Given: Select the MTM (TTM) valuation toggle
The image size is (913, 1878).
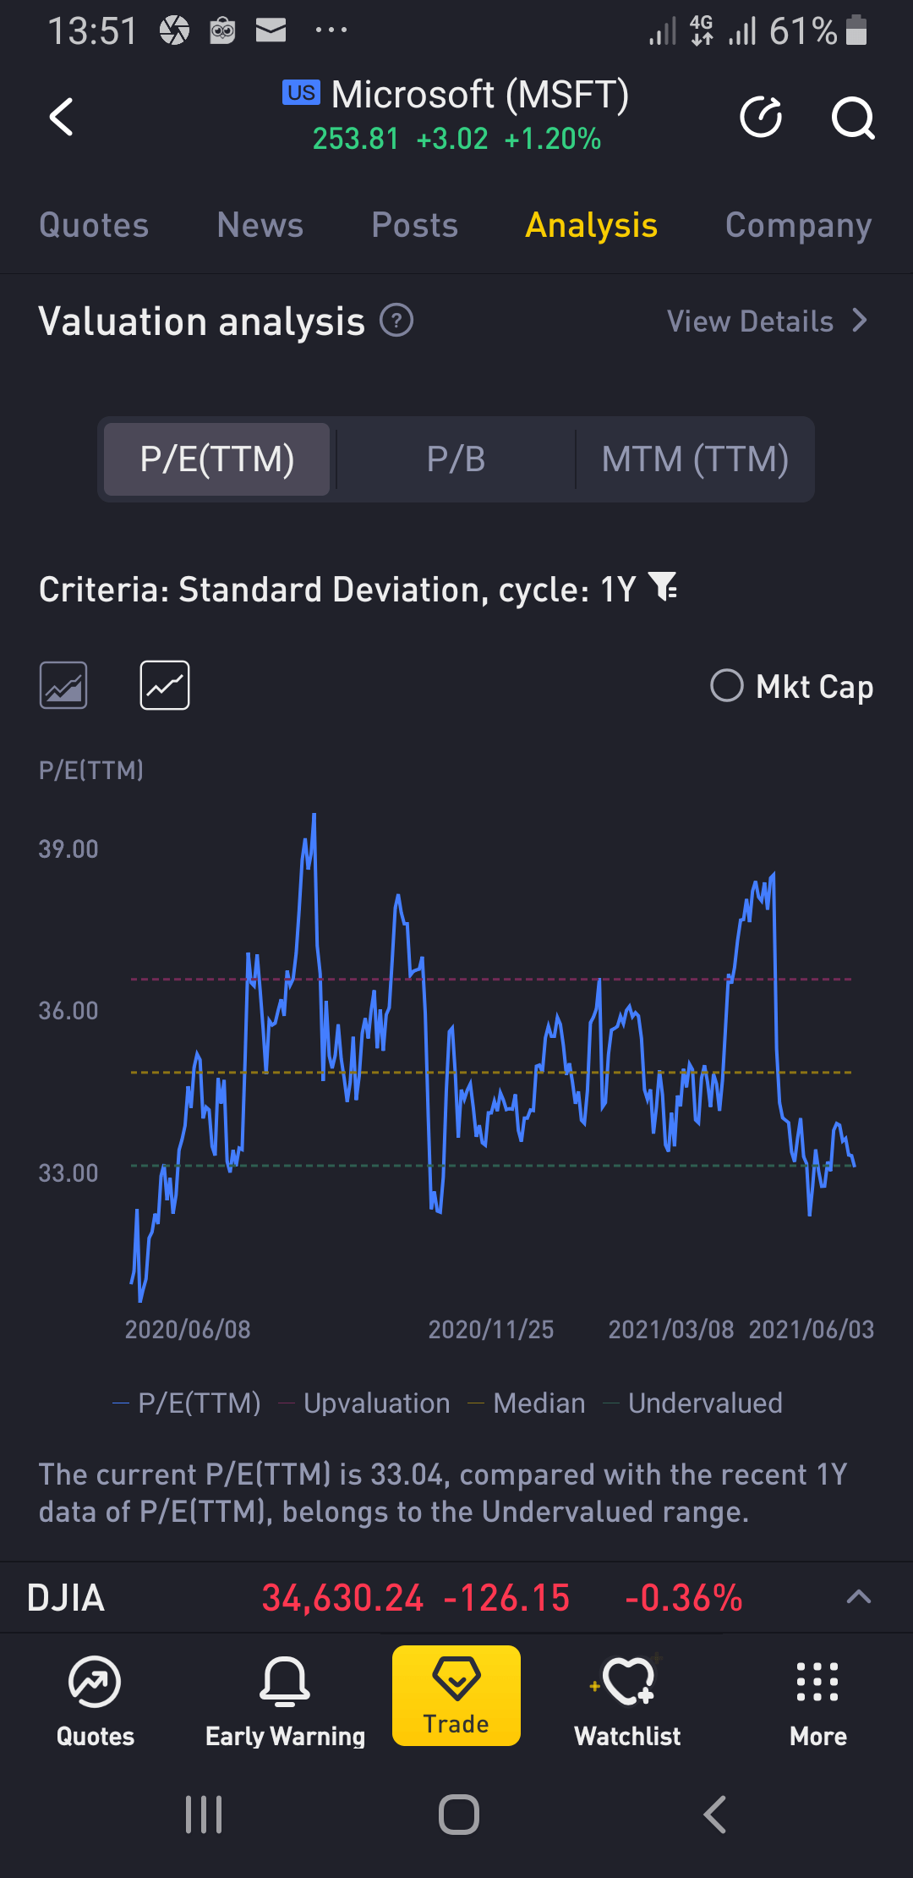Looking at the screenshot, I should pos(695,459).
